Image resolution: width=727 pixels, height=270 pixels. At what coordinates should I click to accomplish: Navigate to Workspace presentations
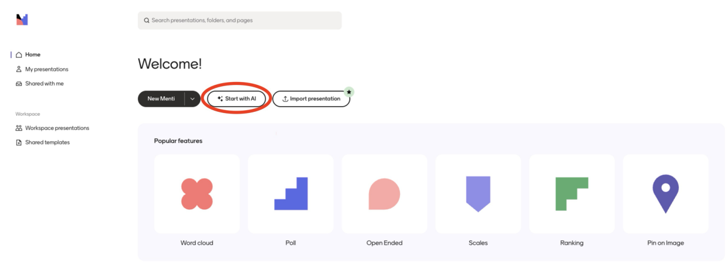[57, 128]
